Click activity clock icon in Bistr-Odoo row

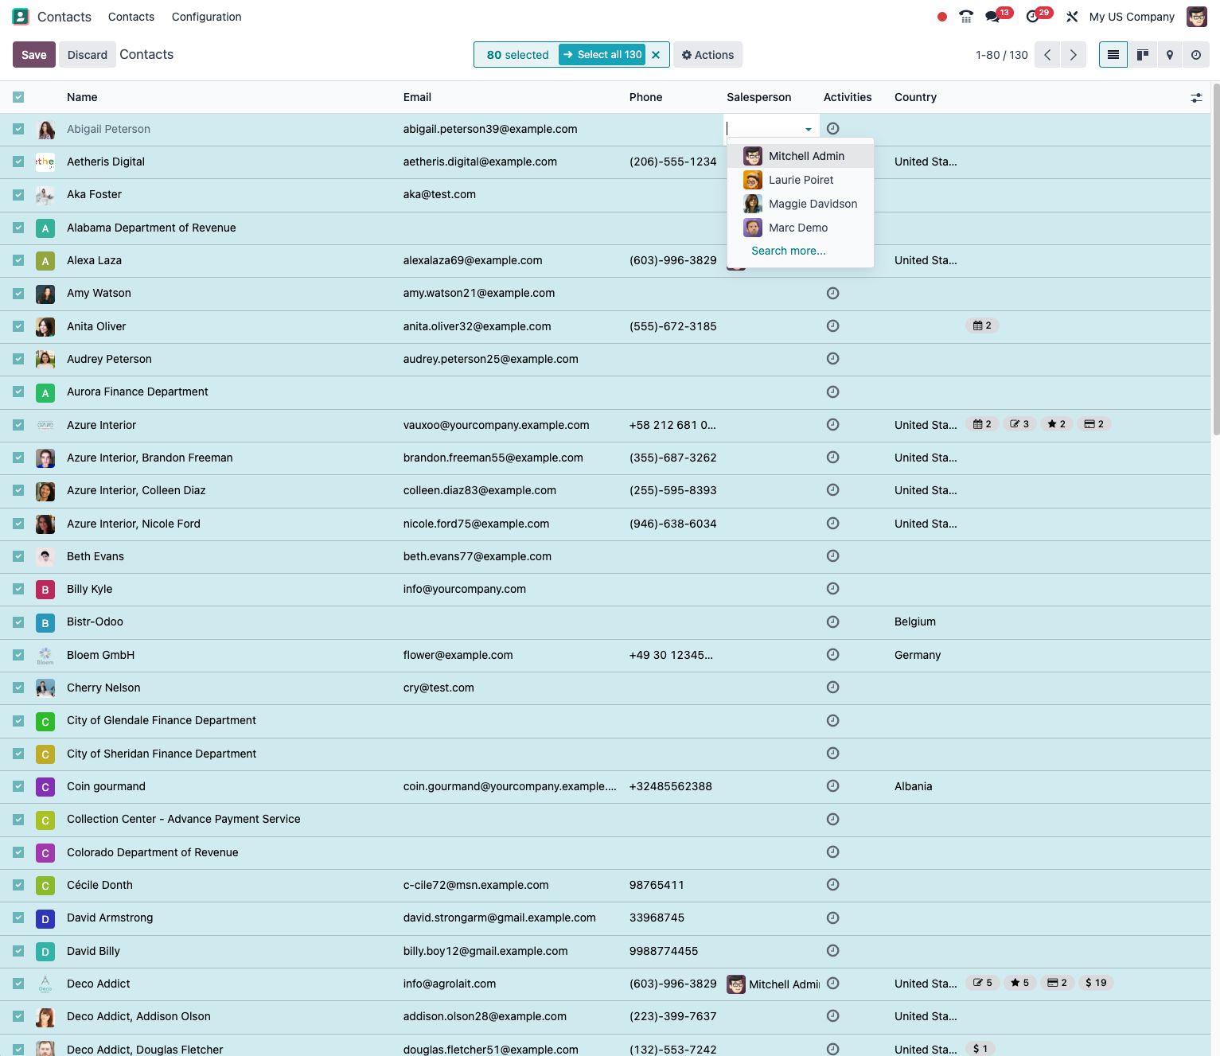point(833,622)
